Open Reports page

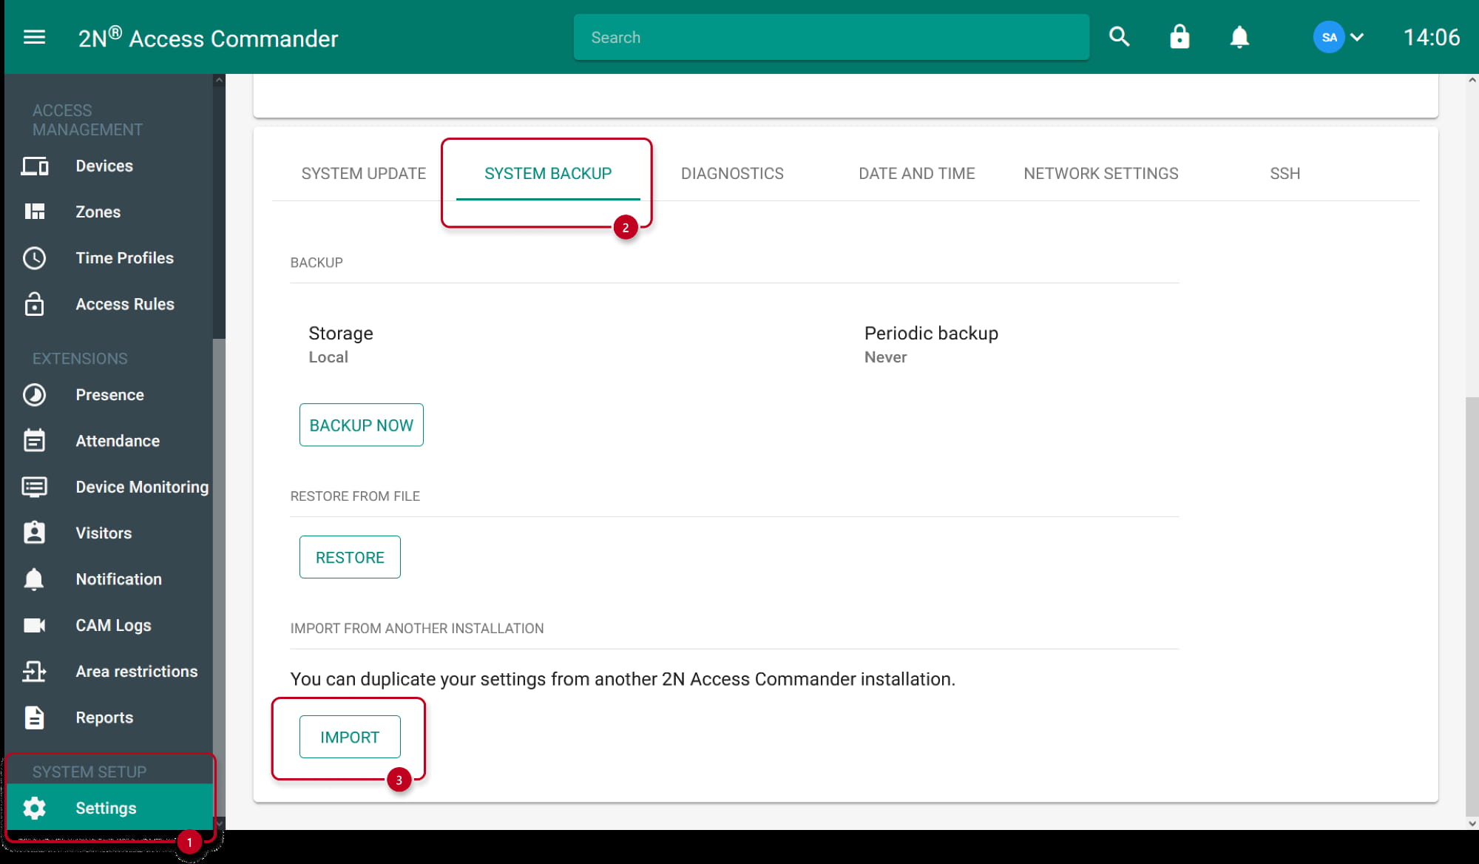point(109,717)
